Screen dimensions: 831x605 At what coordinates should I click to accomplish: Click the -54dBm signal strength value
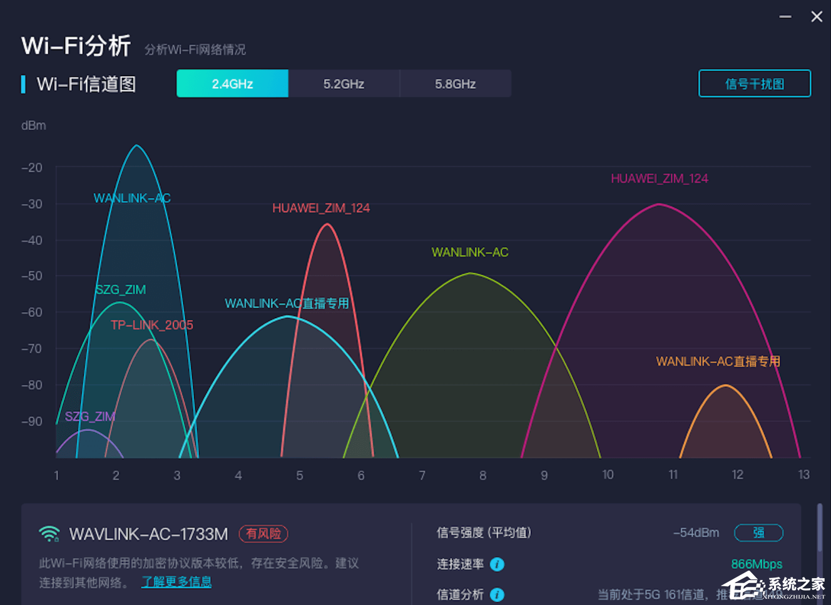coord(696,533)
